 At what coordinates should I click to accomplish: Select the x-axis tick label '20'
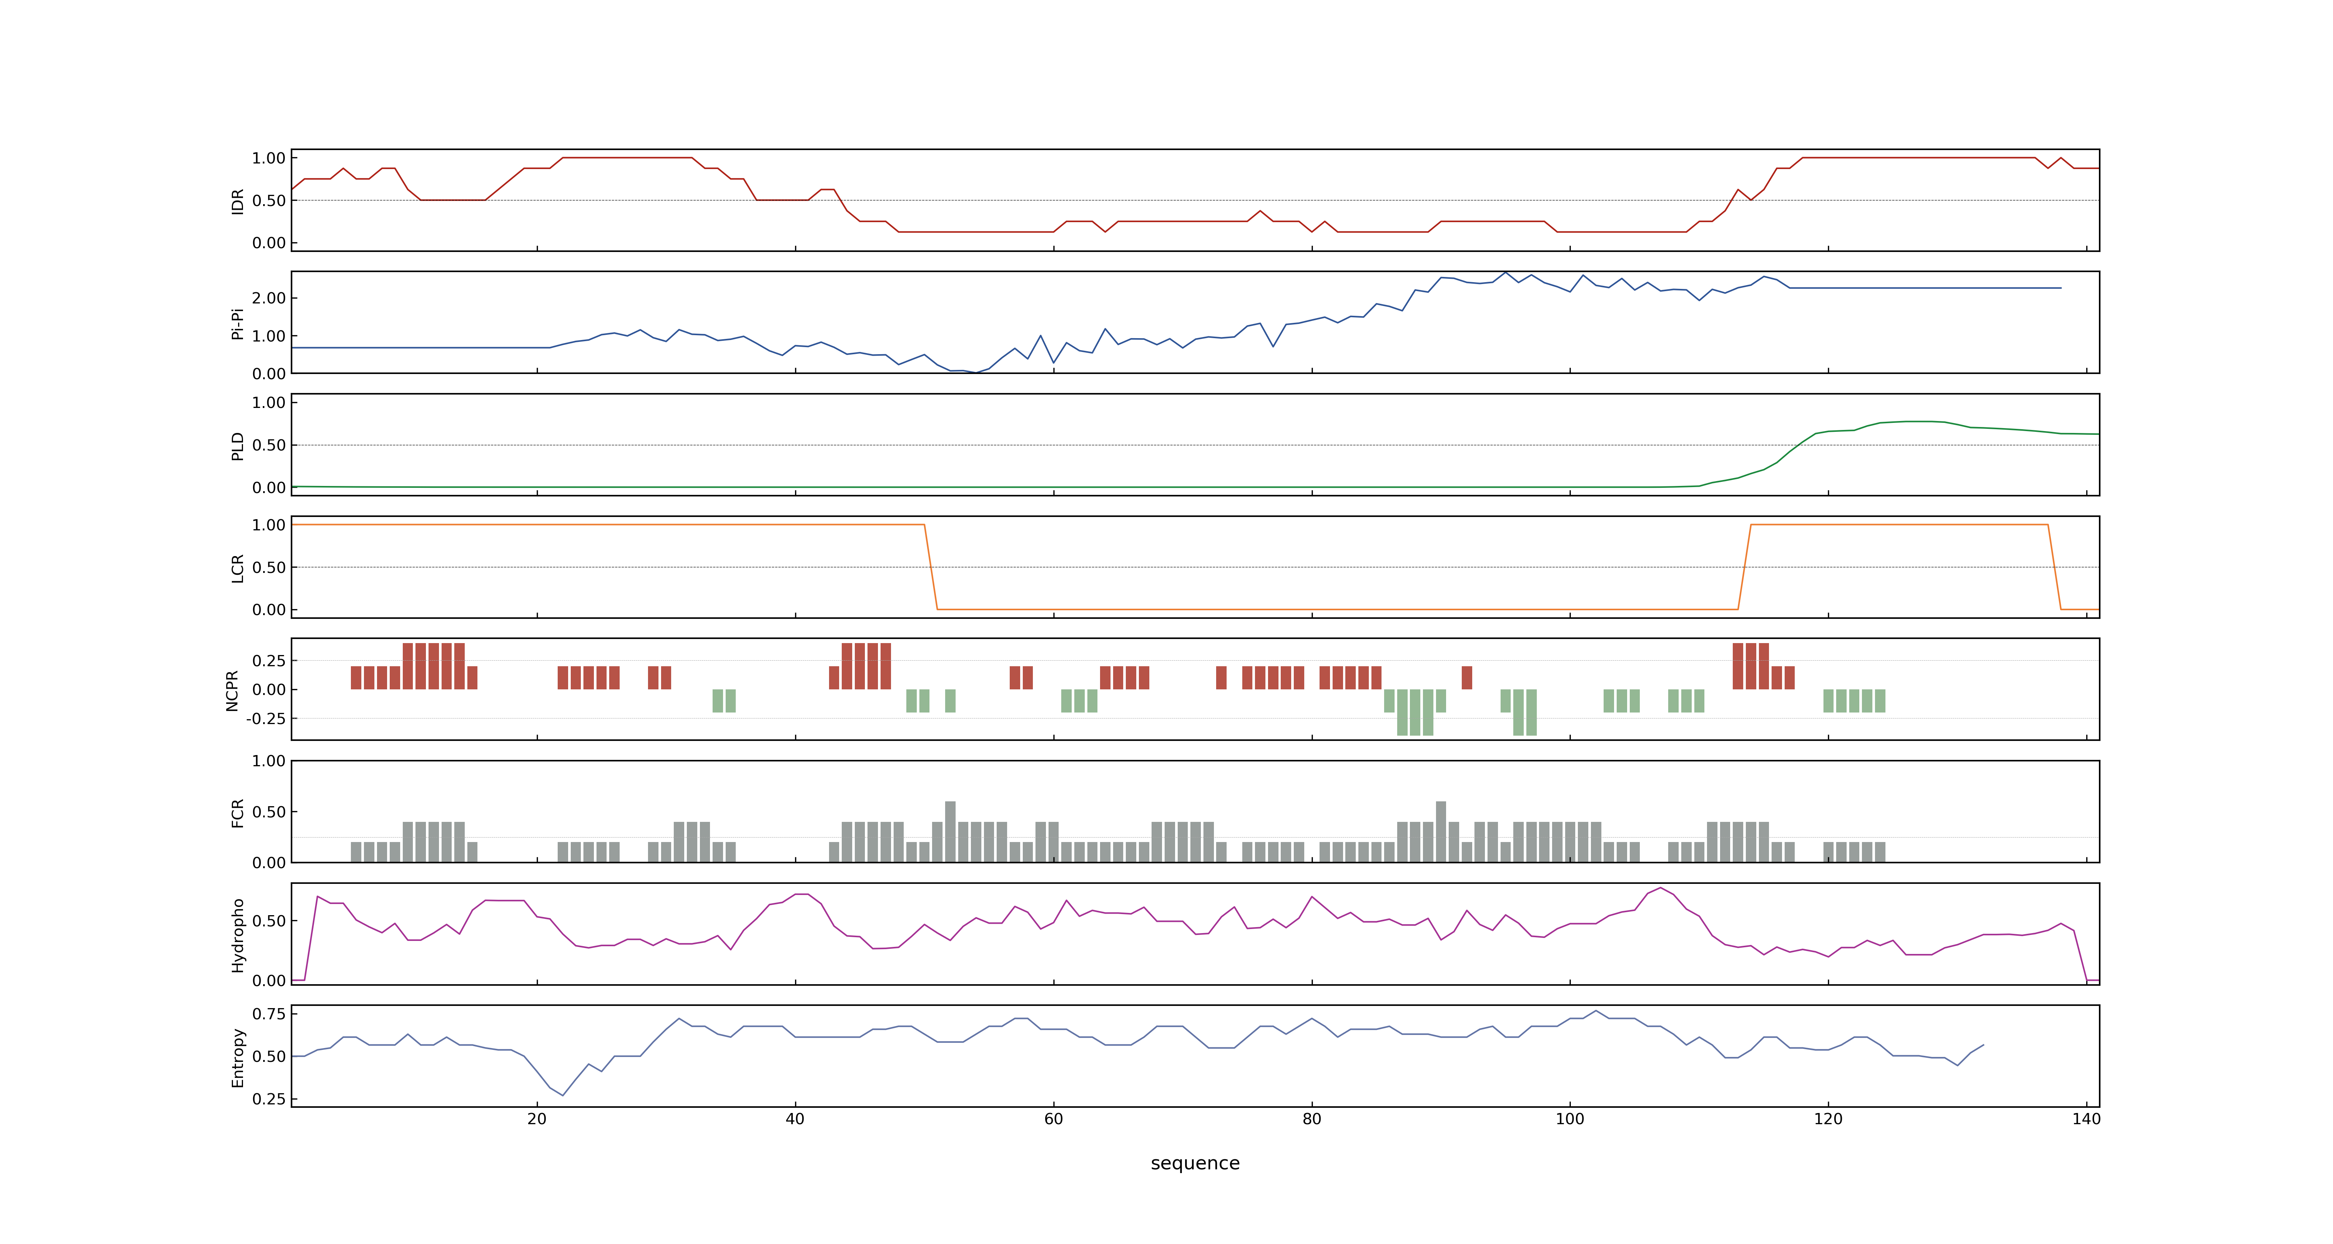[537, 1119]
